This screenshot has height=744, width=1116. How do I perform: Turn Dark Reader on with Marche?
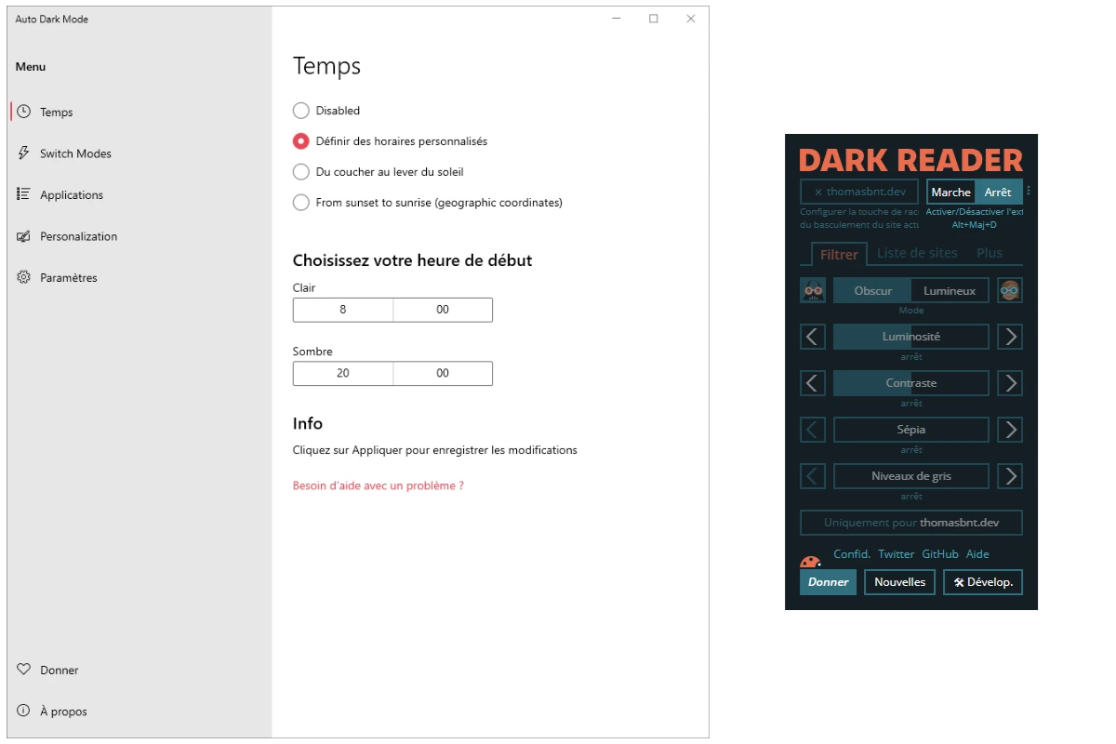pos(950,192)
